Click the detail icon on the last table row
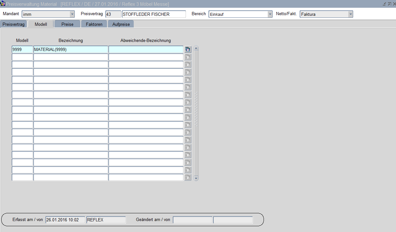This screenshot has height=232, width=396. (x=188, y=177)
